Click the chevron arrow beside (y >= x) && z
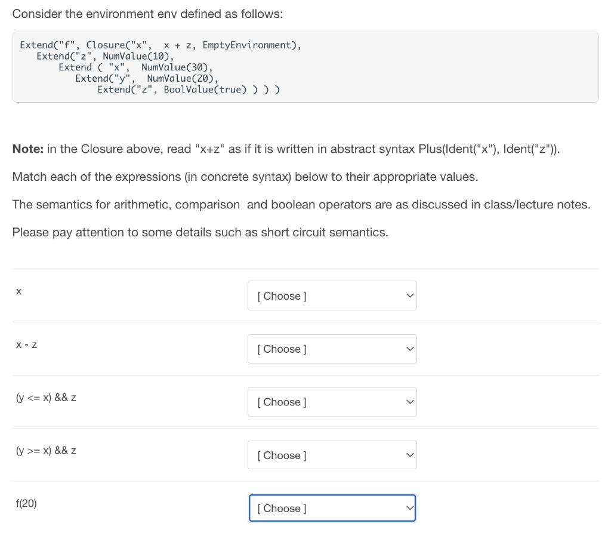 (x=409, y=455)
